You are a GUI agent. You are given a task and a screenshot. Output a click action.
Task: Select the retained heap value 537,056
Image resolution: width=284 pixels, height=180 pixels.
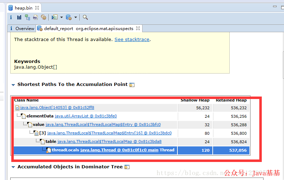pos(238,150)
